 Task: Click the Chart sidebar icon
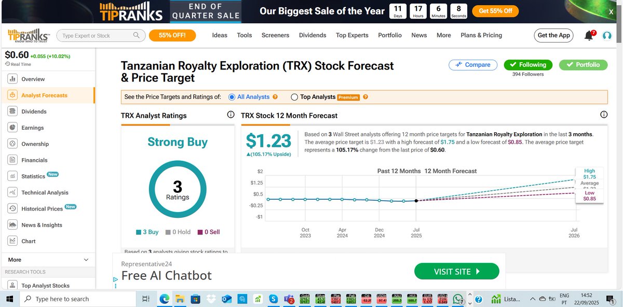[x=12, y=241]
